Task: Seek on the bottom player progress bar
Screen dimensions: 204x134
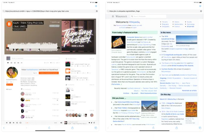Action: coord(41,123)
